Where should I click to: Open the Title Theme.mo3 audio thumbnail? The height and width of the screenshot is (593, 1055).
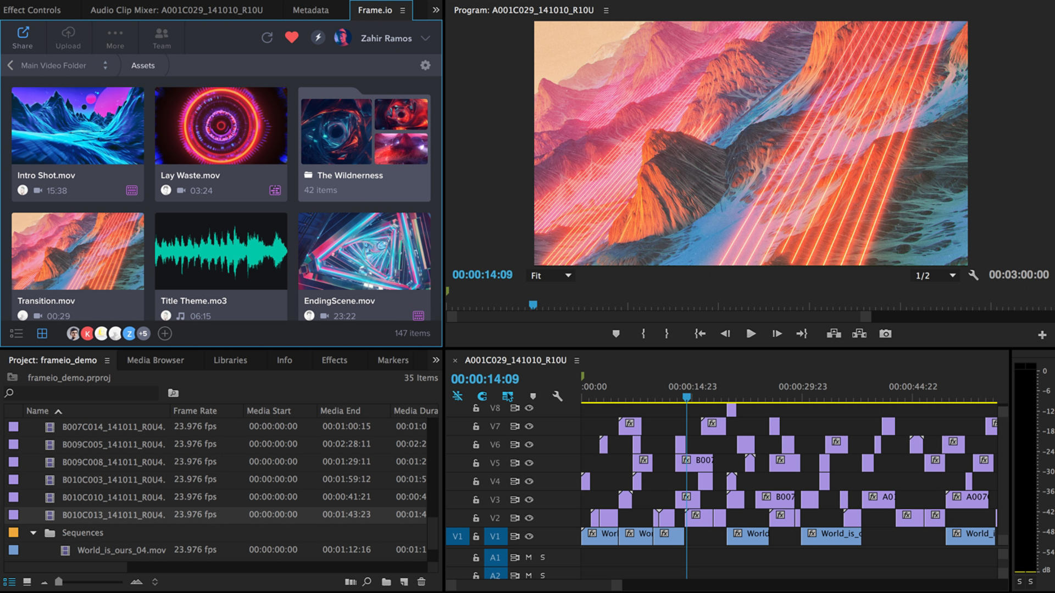pos(220,251)
